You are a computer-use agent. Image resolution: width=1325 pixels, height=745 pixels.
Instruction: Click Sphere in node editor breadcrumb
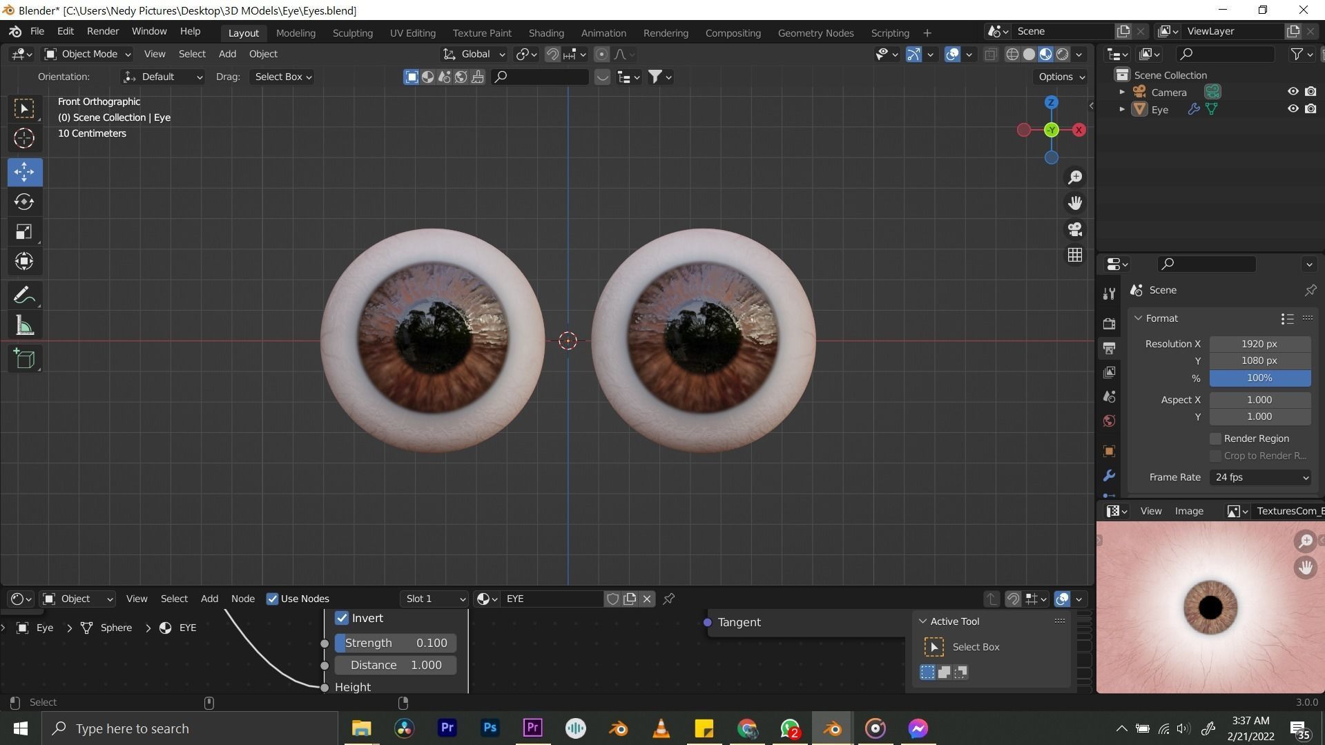tap(116, 628)
